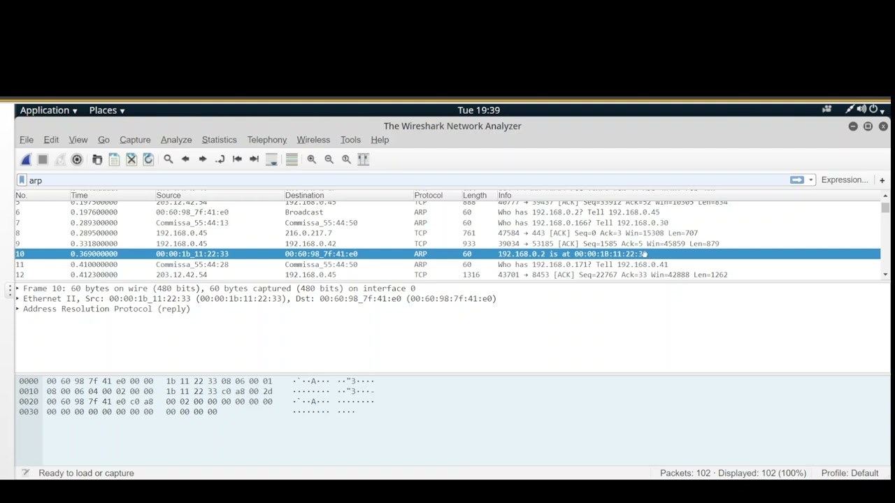Sort by the Time column header
Screen dimensions: 895x503
point(112,196)
